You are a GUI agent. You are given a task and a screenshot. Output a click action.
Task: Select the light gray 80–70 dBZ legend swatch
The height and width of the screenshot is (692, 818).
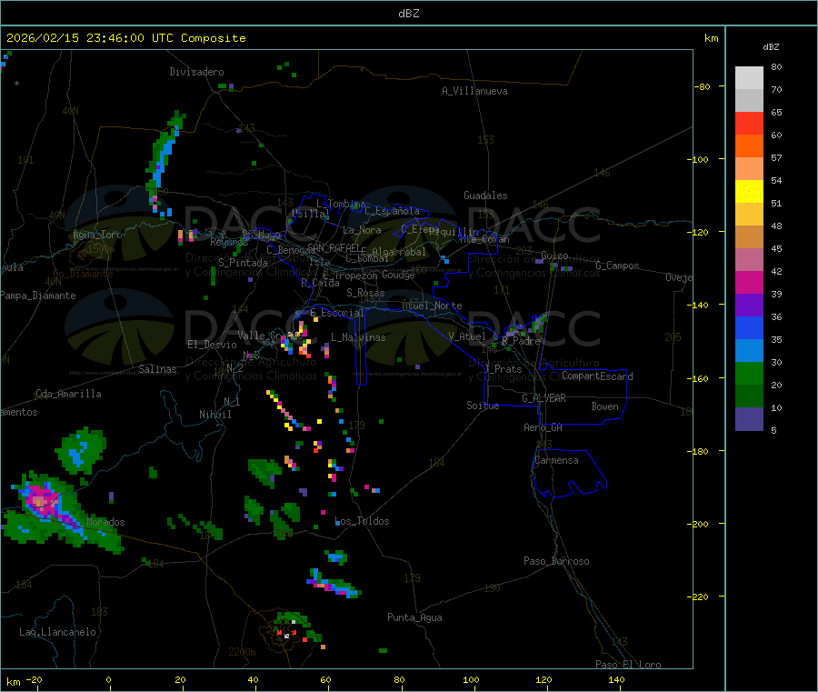(x=749, y=78)
